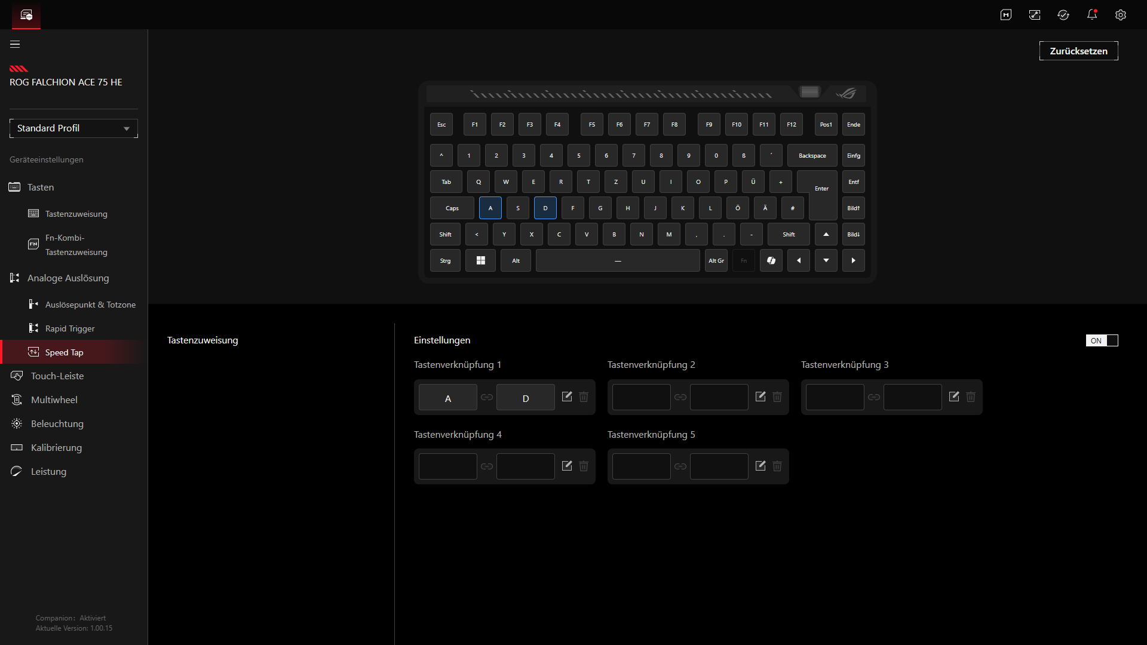Toggle the Speed Tap ON switch

(x=1102, y=340)
